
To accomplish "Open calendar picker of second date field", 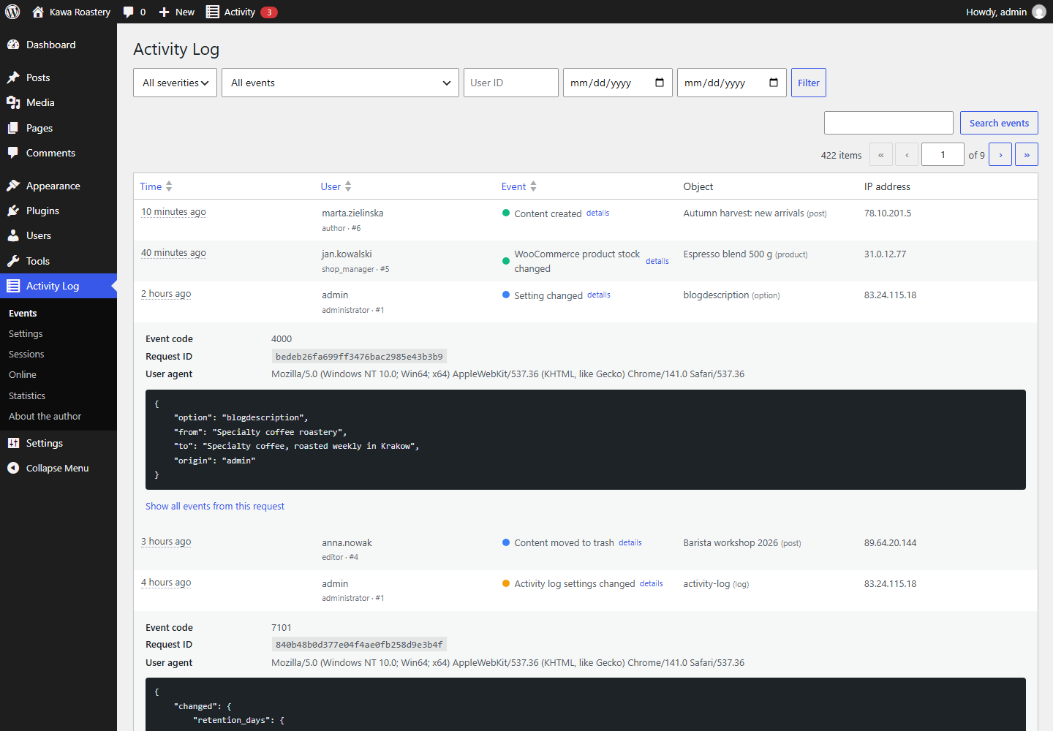I will [x=774, y=83].
